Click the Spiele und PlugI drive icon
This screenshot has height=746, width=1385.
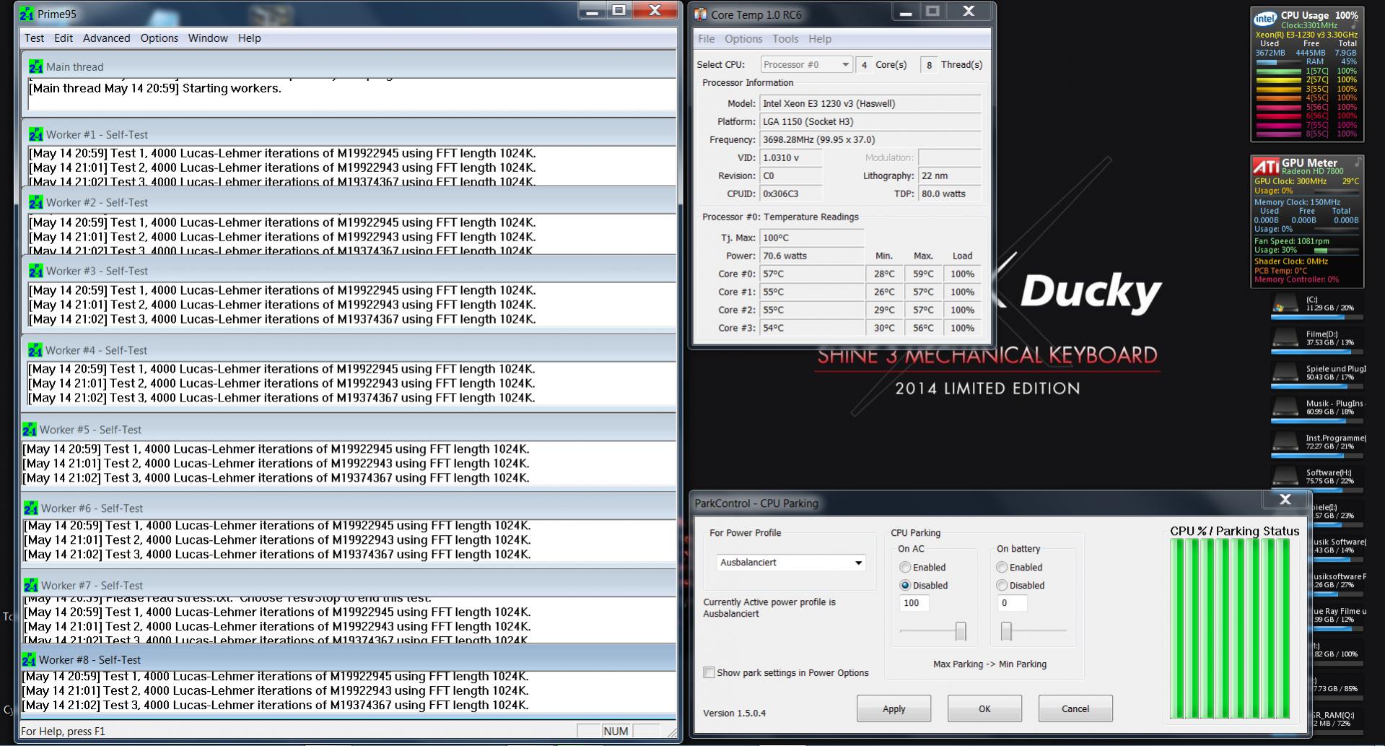tap(1285, 373)
